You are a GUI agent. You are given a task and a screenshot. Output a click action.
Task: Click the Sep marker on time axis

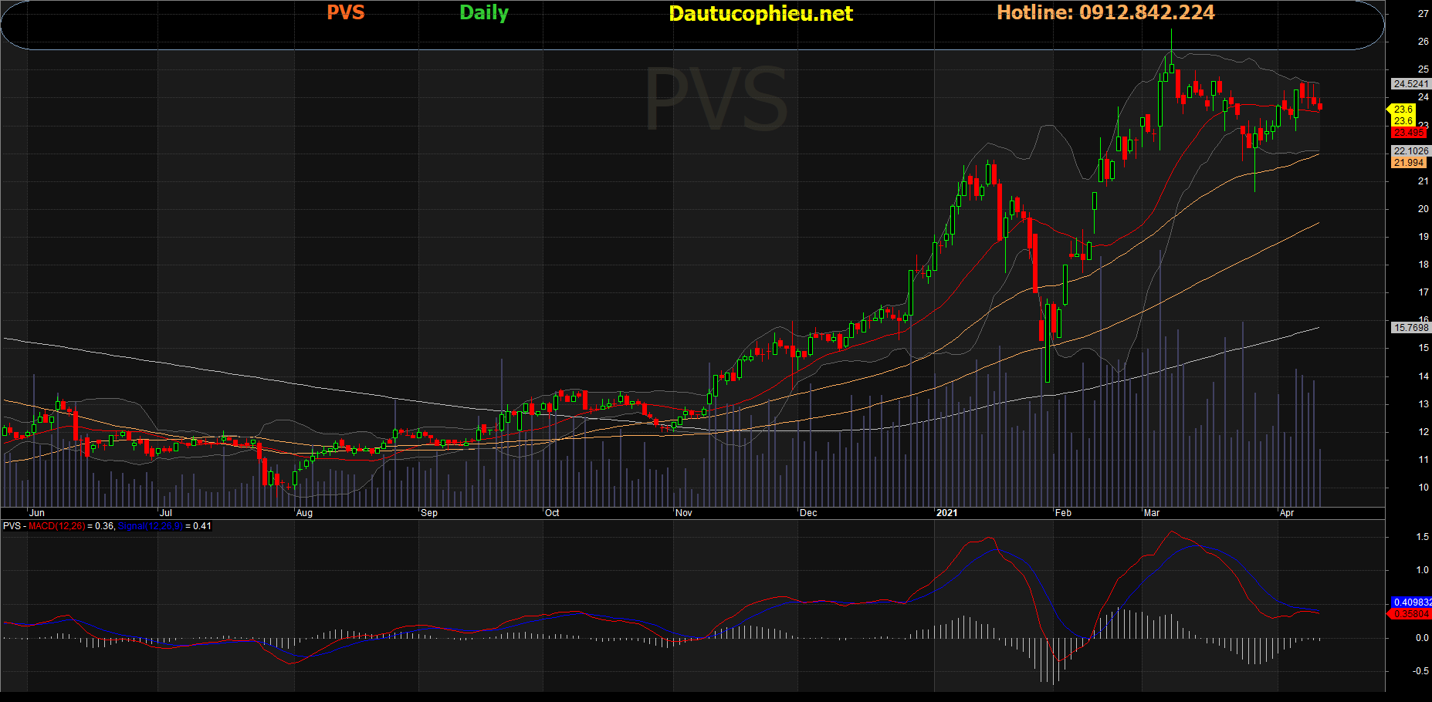[x=429, y=513]
